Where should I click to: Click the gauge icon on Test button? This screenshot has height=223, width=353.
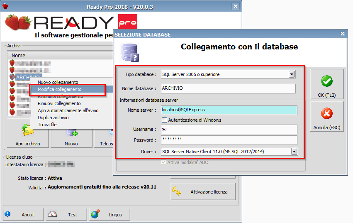coord(52,214)
